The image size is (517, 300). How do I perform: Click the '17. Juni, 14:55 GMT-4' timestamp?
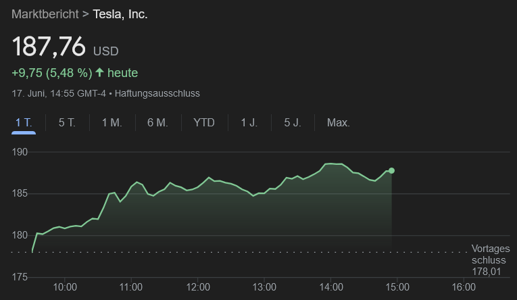(59, 94)
